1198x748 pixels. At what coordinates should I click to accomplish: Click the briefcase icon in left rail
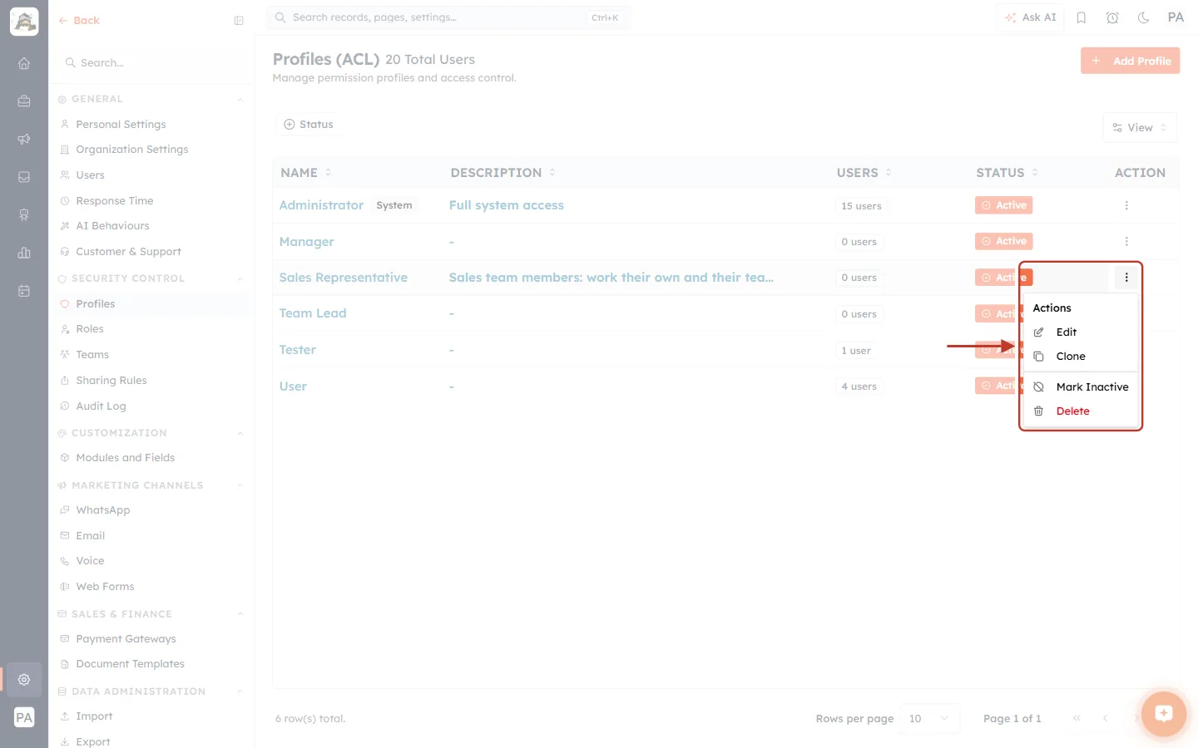24,101
